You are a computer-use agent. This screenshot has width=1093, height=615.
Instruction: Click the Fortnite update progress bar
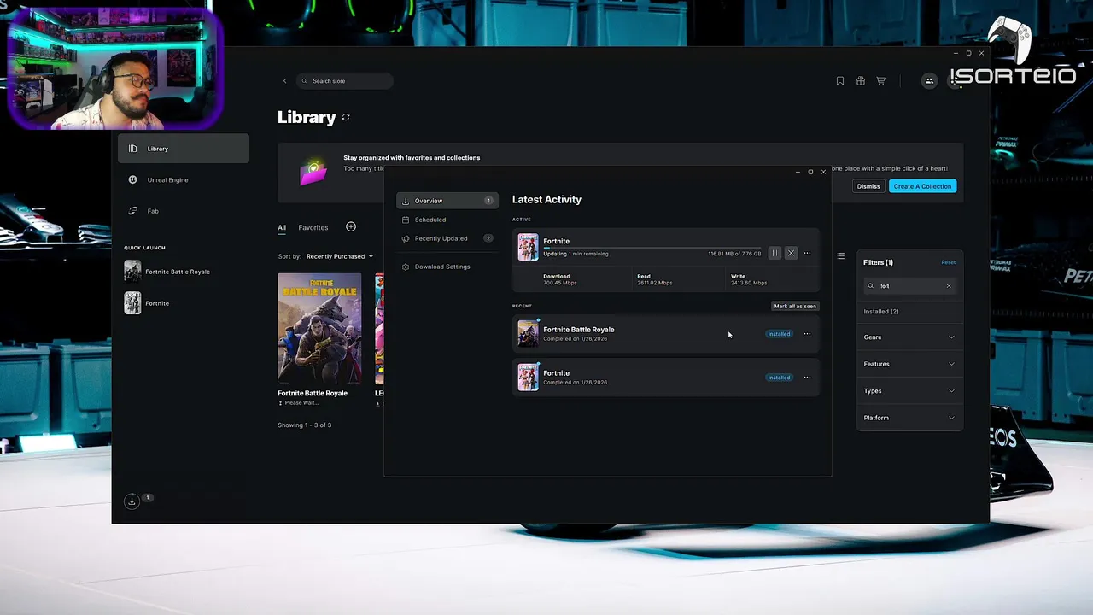click(x=652, y=248)
